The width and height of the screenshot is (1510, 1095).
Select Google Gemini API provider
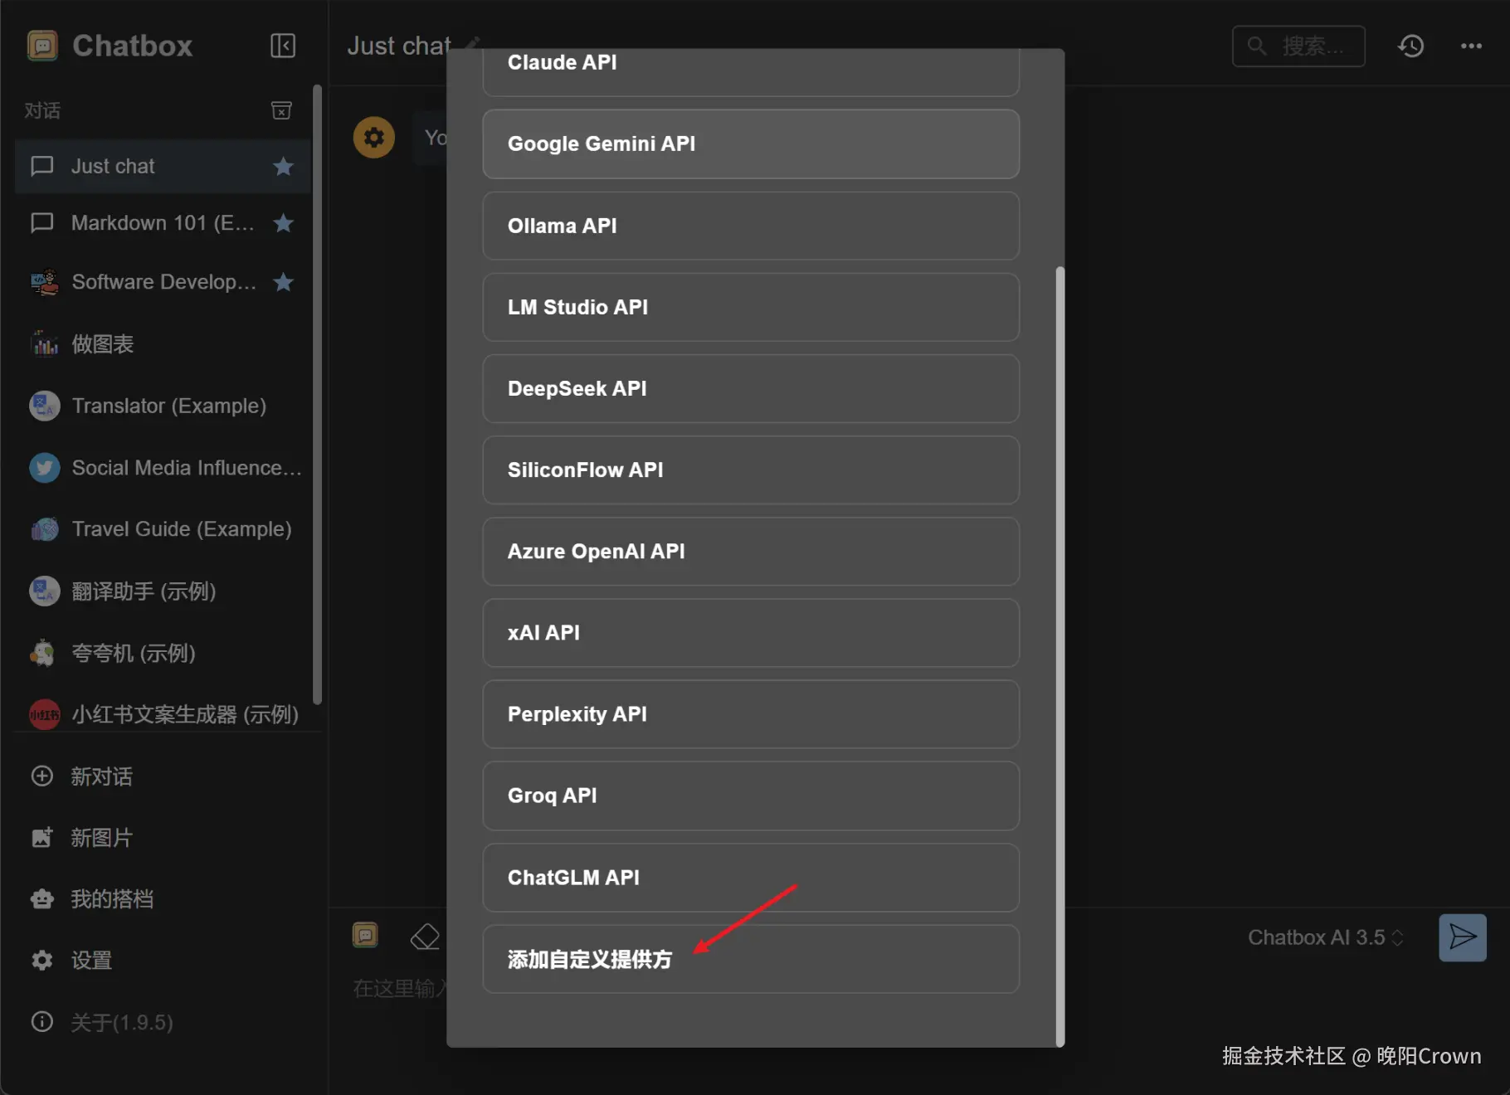tap(751, 144)
